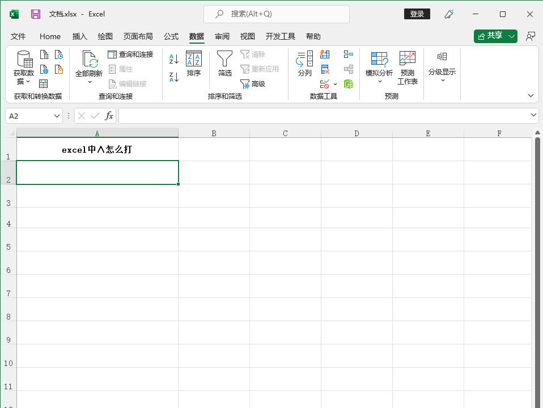This screenshot has width=543, height=408.
Task: Click the Data Validation icon
Action: tap(324, 84)
